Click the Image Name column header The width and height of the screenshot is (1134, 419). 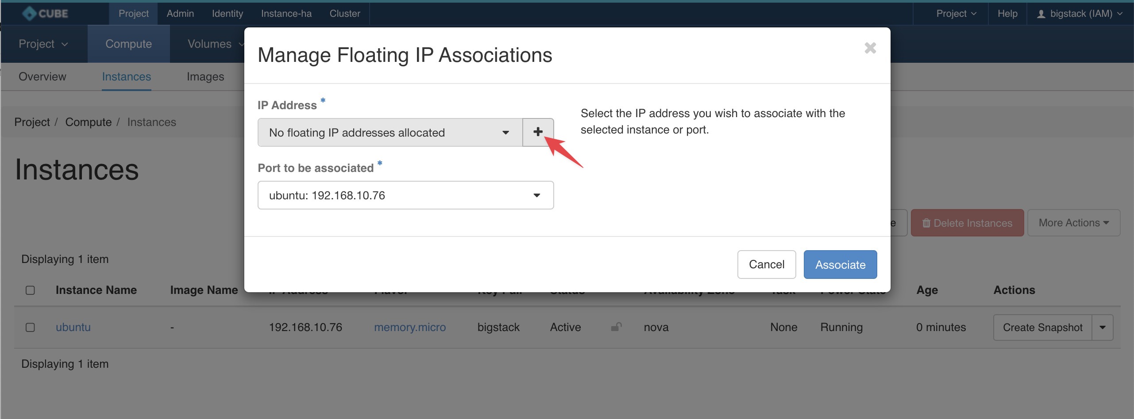(204, 290)
